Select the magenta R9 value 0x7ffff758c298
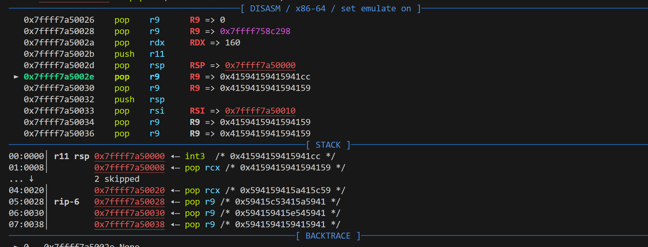This screenshot has width=648, height=247. click(x=255, y=31)
